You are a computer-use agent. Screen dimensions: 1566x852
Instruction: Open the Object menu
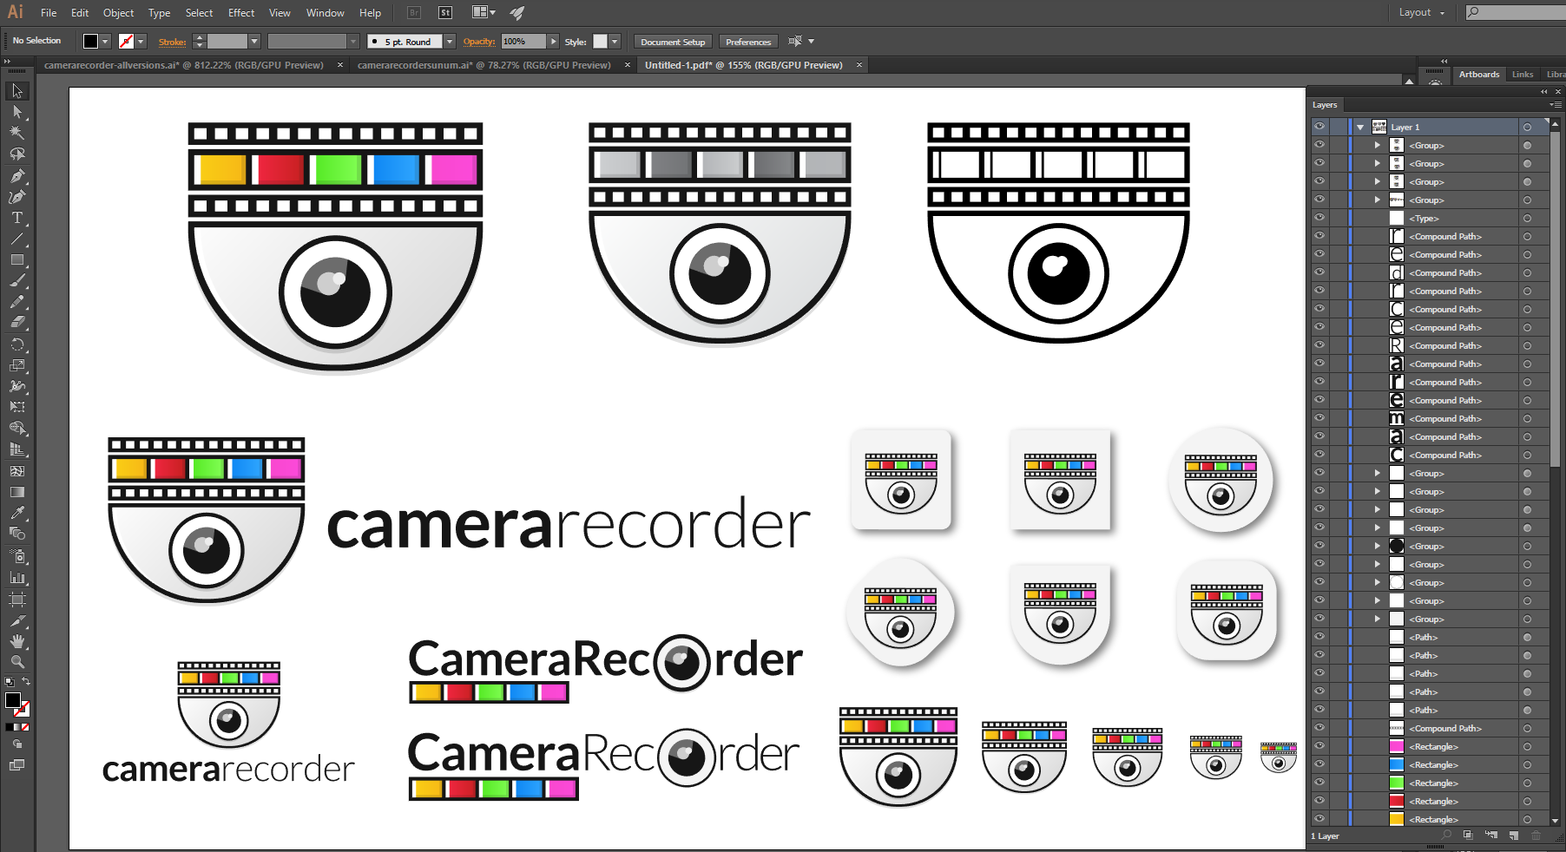point(118,12)
